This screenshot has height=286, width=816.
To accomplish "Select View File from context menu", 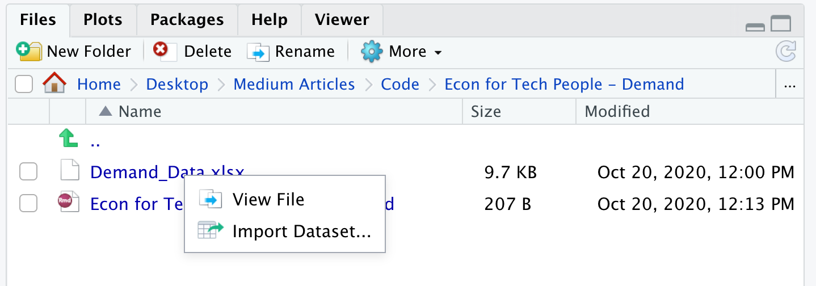I will pos(268,199).
